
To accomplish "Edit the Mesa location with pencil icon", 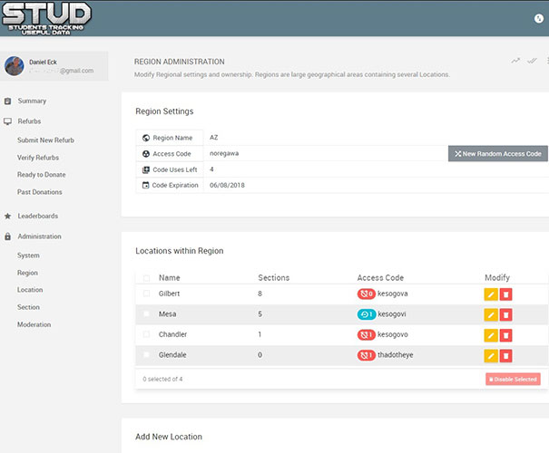I will pos(491,314).
